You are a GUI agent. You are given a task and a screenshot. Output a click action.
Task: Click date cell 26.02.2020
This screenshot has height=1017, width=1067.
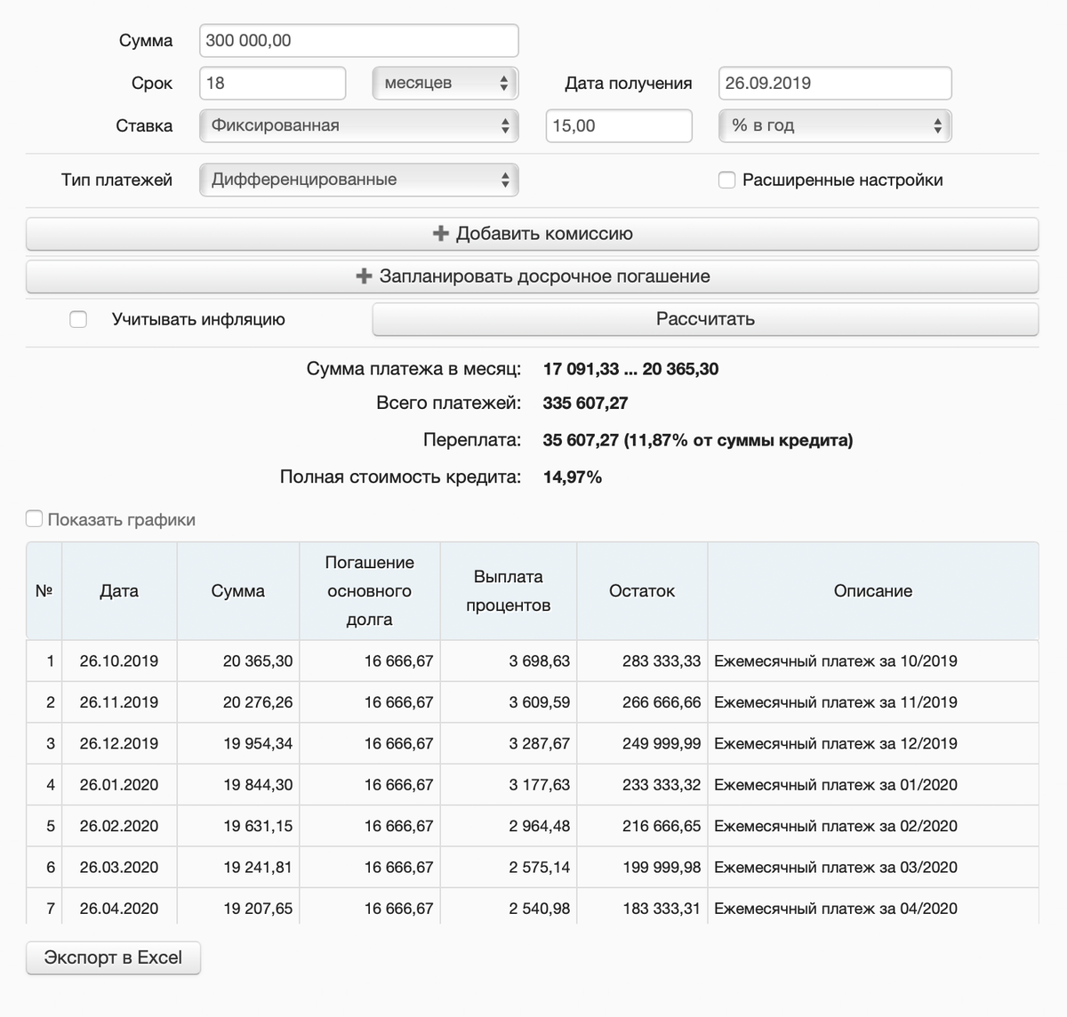pos(119,826)
